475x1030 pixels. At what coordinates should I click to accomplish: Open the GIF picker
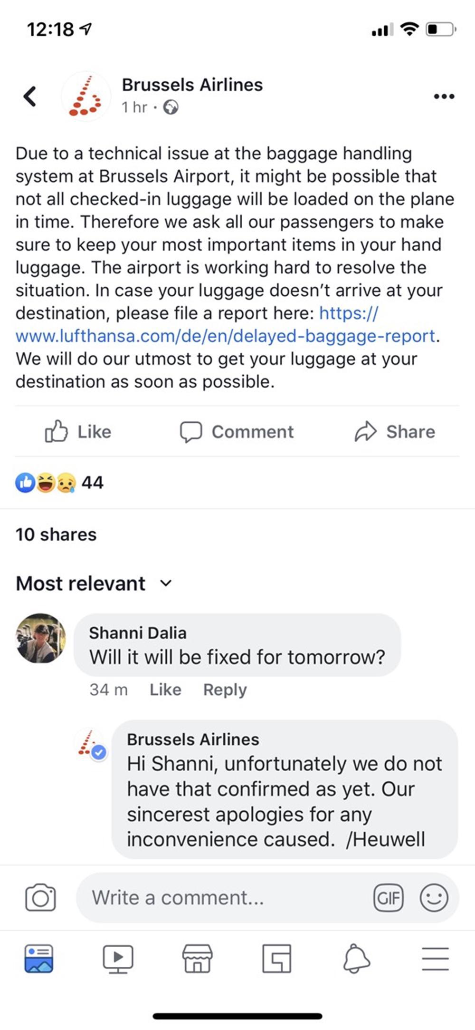(x=388, y=898)
